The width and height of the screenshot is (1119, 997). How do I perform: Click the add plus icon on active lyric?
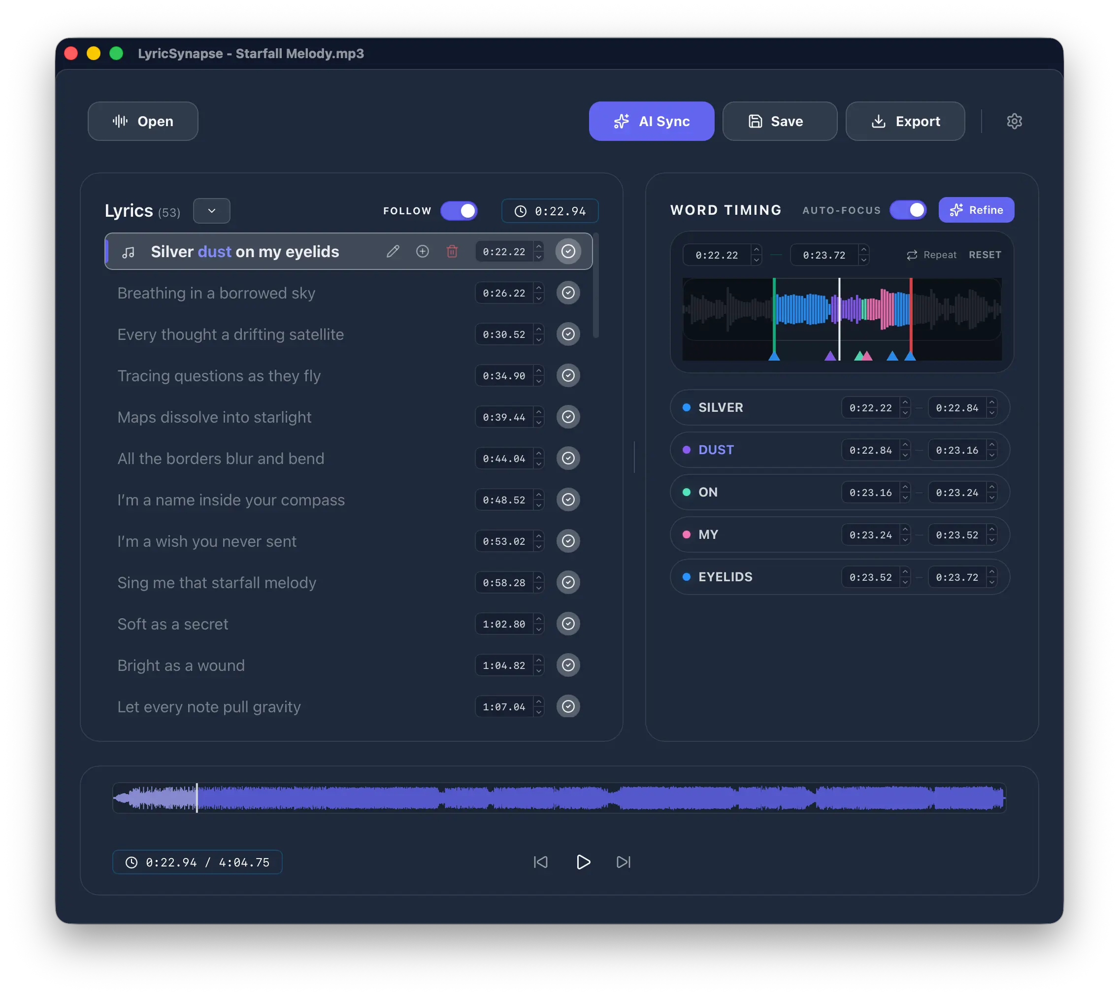[x=422, y=251]
